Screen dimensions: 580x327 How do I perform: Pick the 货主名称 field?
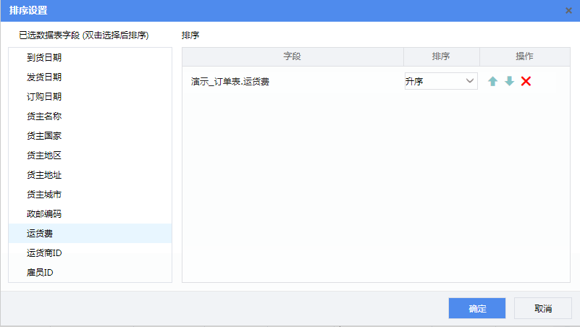pyautogui.click(x=44, y=116)
